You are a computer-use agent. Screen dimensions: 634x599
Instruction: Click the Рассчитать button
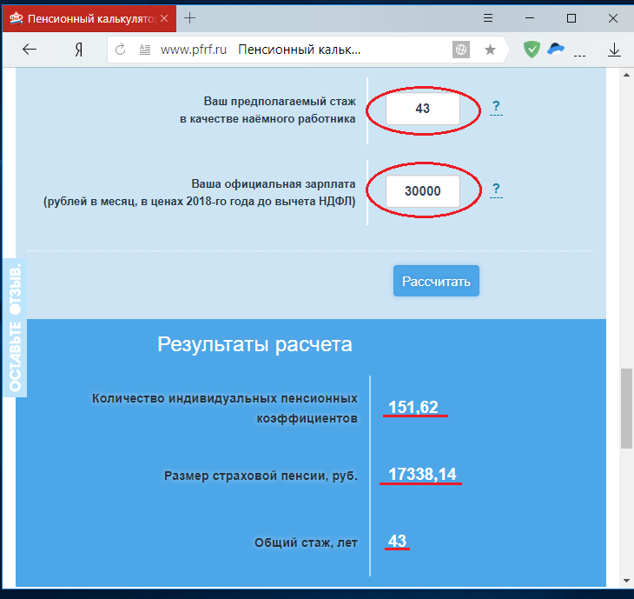click(x=436, y=281)
